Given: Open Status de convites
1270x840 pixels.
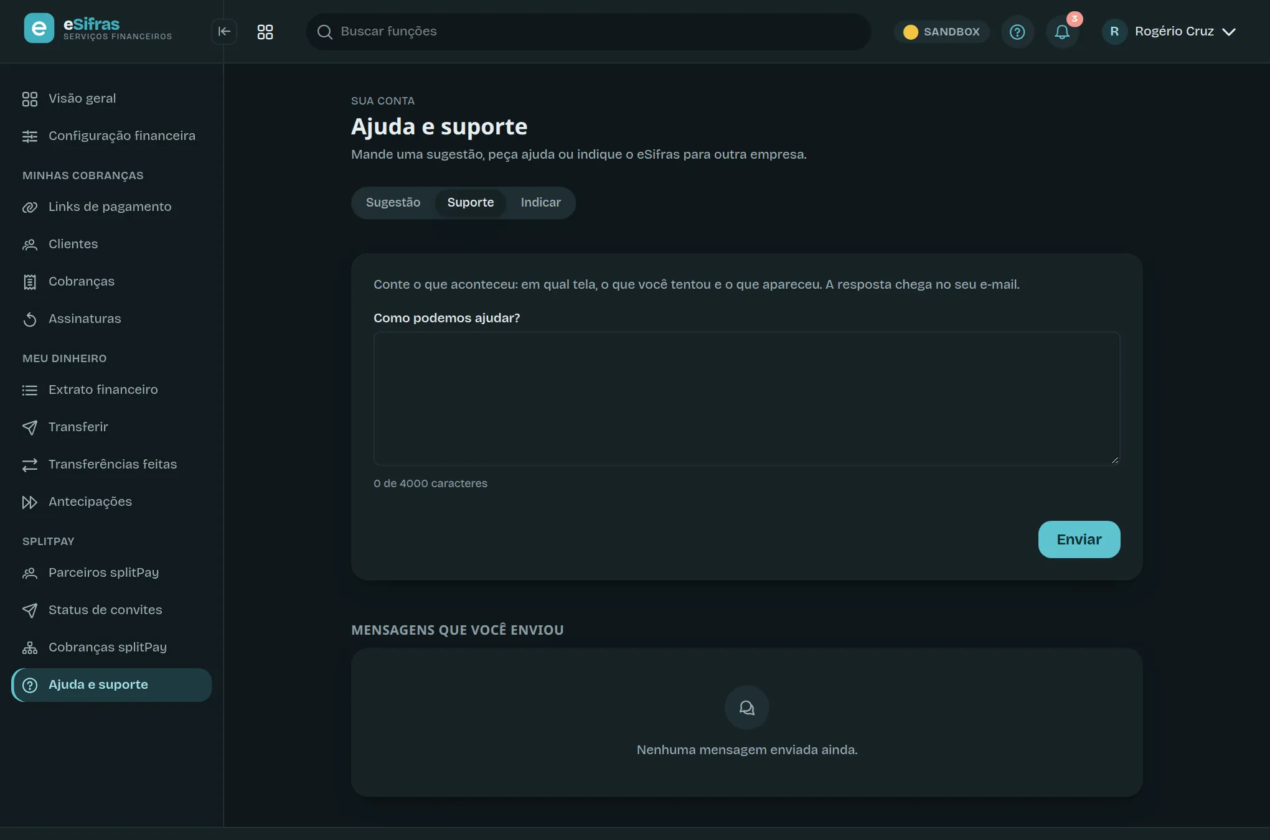Looking at the screenshot, I should (x=111, y=610).
